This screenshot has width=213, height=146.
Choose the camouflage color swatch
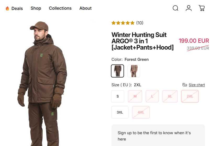pyautogui.click(x=134, y=71)
